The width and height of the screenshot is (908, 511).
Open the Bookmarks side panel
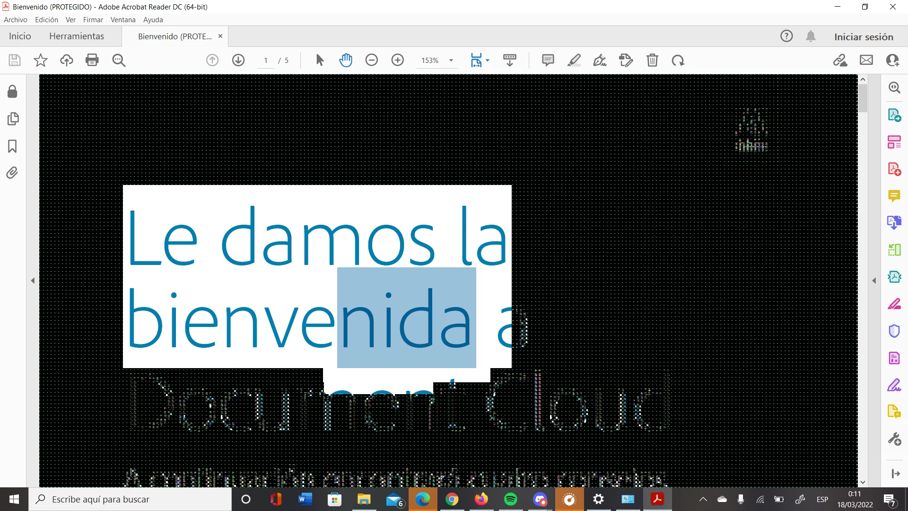(x=12, y=146)
